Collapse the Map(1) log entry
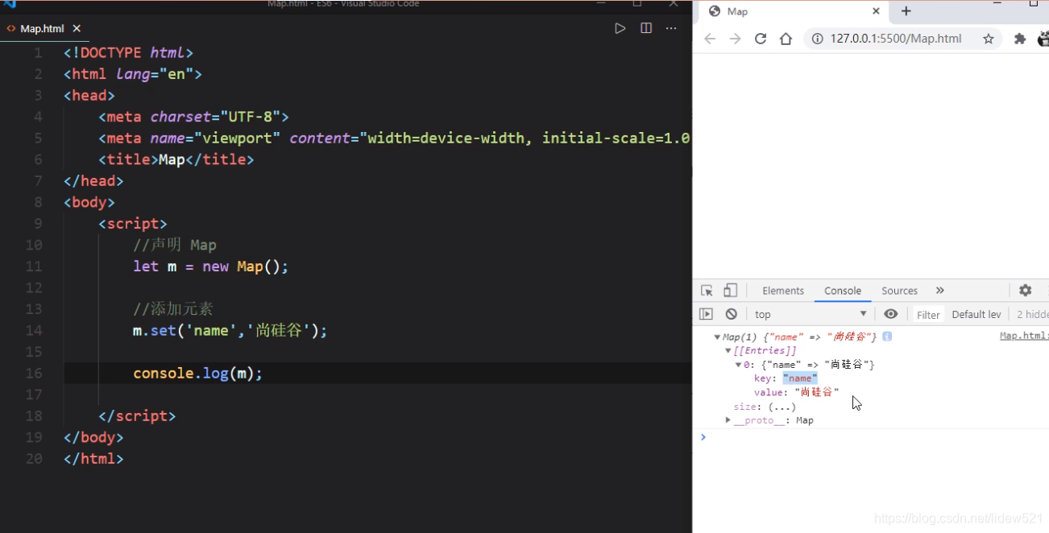 click(717, 337)
